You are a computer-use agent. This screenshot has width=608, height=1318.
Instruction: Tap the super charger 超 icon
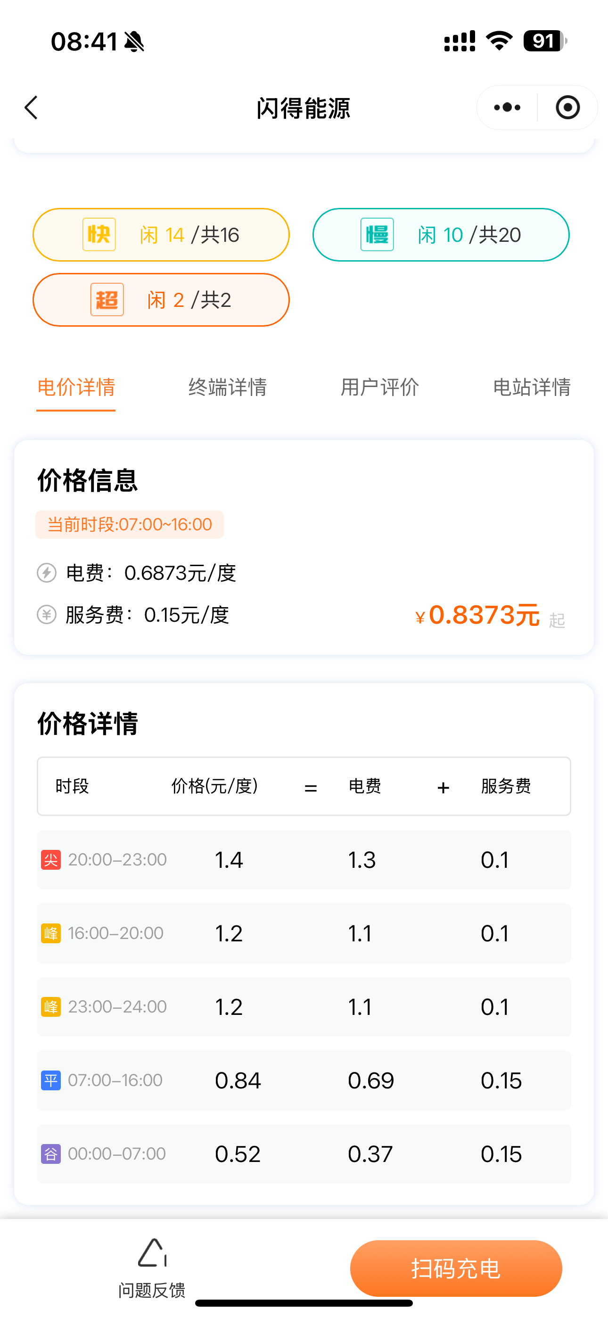[x=107, y=300]
